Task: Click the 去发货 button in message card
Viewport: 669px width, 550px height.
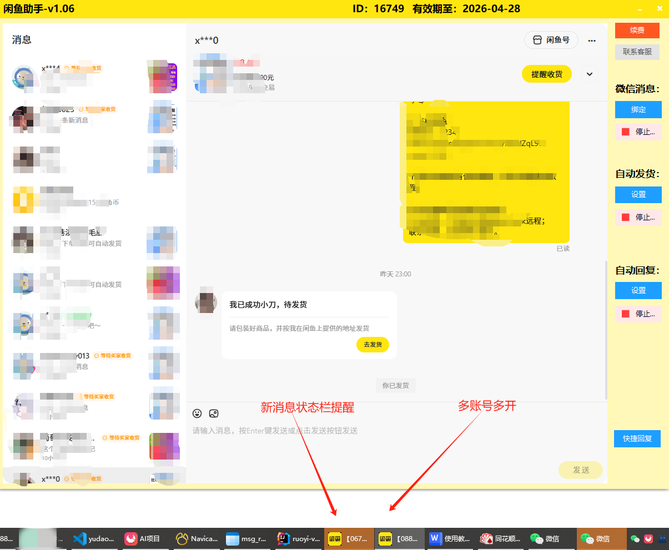Action: pos(373,345)
